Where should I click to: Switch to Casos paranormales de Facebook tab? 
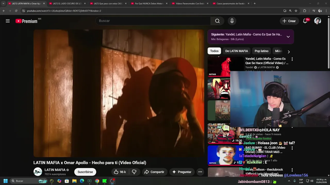231,4
